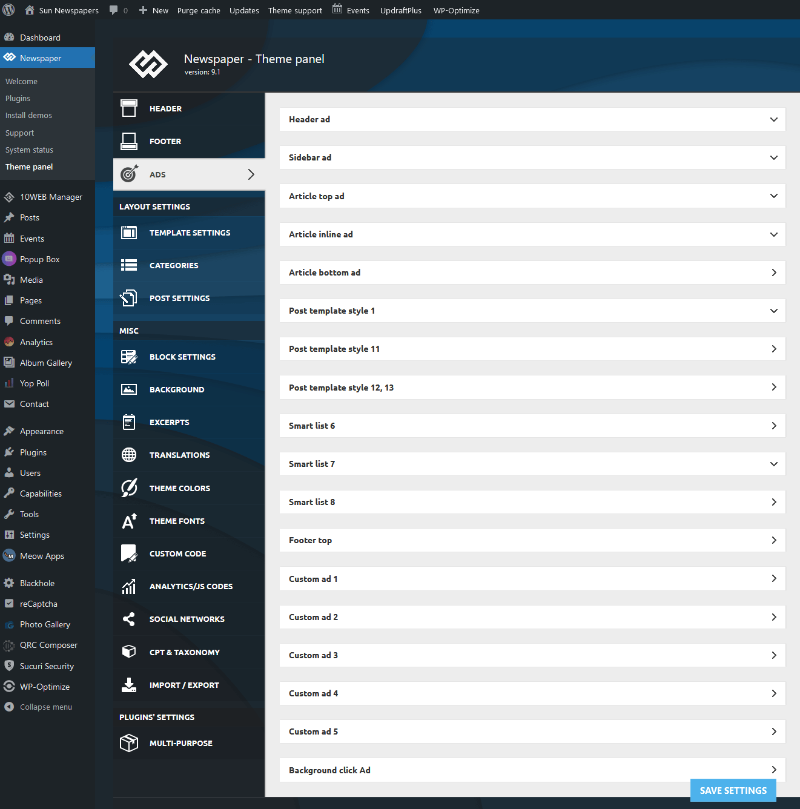This screenshot has height=809, width=800.
Task: Click the Dashboard gauge icon in sidebar
Action: 9,37
